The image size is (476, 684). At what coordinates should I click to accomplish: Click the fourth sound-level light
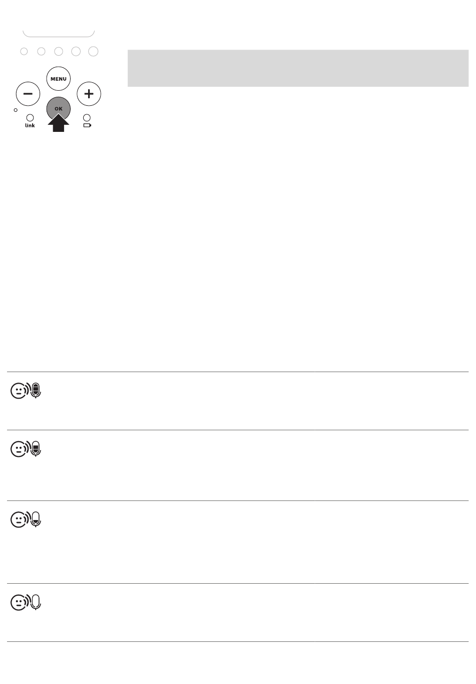[x=76, y=51]
